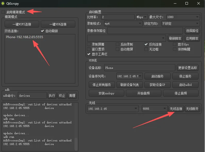Open the 最大尺寸 1080 dropdown
The width and height of the screenshot is (205, 152).
[x=183, y=17]
